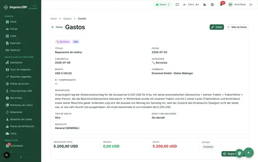Viewport: 258px width, 162px height.
Task: Select date value '2026-07-02'
Action: coord(159,52)
